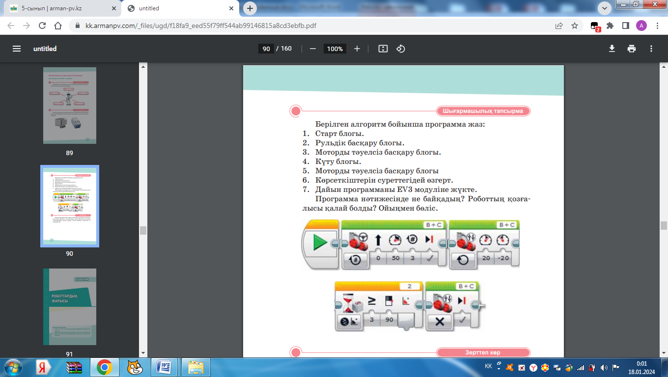Image resolution: width=668 pixels, height=377 pixels.
Task: Open a new Chrome tab
Action: pyautogui.click(x=250, y=8)
